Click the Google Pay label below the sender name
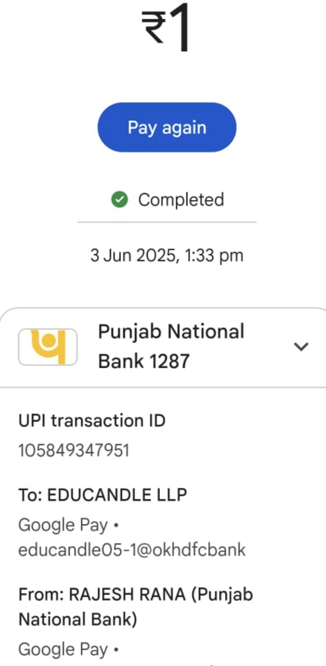The width and height of the screenshot is (326, 666). pyautogui.click(x=63, y=649)
